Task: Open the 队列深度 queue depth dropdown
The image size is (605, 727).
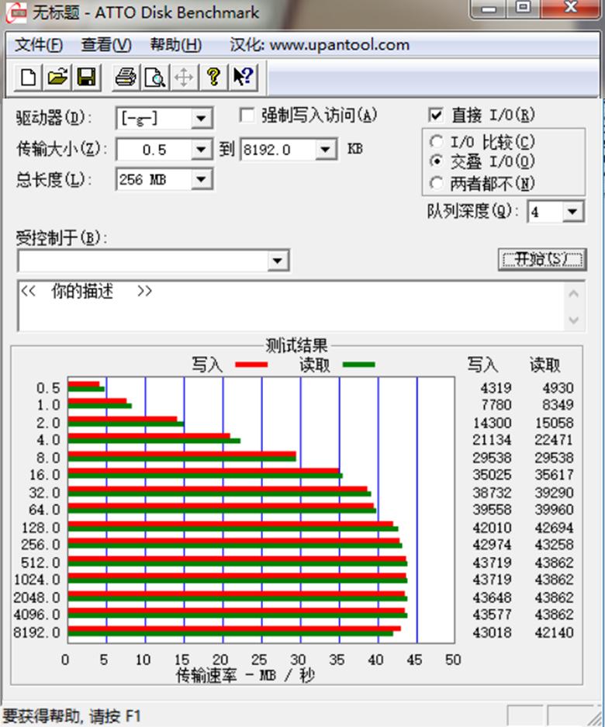Action: coord(573,212)
